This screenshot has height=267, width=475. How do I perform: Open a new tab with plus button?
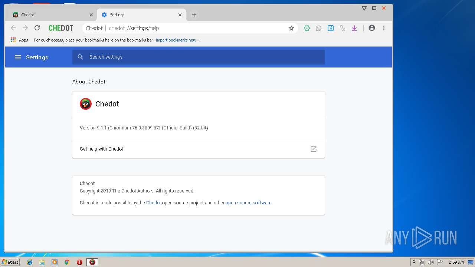(x=194, y=15)
